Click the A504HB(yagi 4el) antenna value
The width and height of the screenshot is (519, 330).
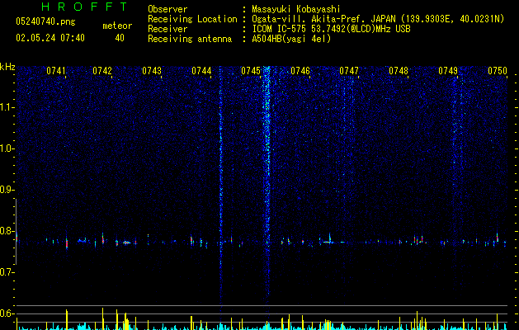[291, 39]
